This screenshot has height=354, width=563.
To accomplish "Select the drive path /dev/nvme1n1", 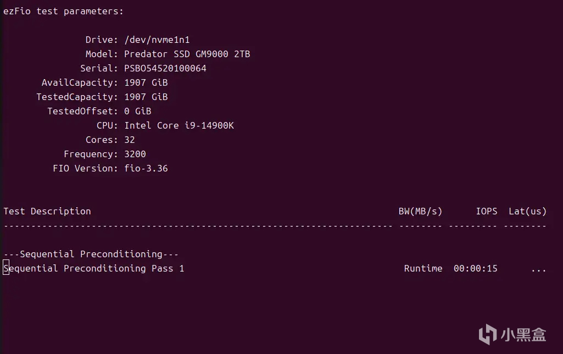I will click(157, 40).
